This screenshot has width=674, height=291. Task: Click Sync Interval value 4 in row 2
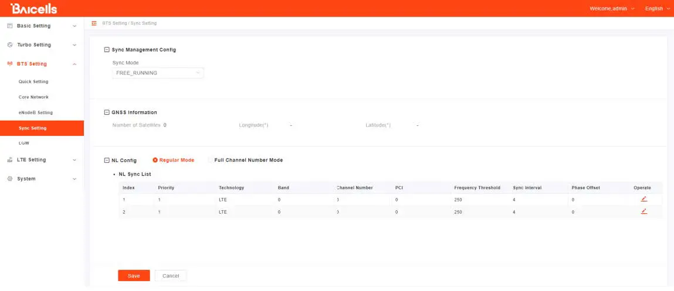[x=514, y=212]
